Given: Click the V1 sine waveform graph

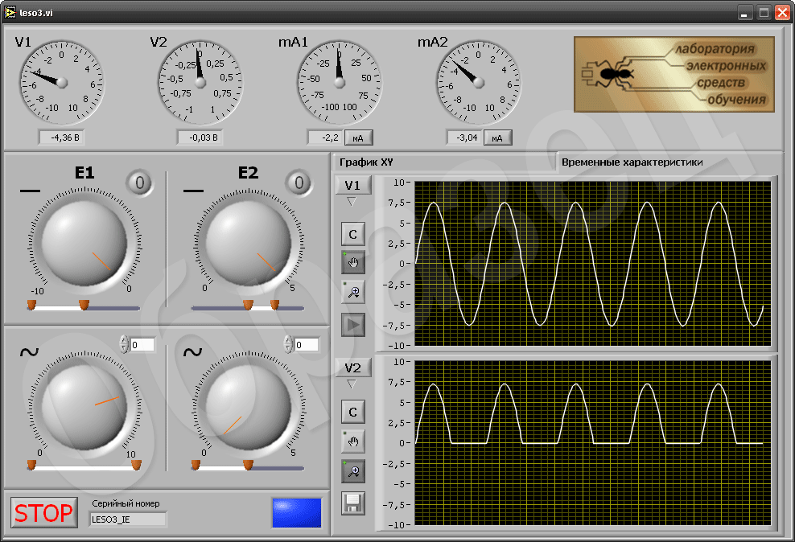Looking at the screenshot, I should 593,264.
